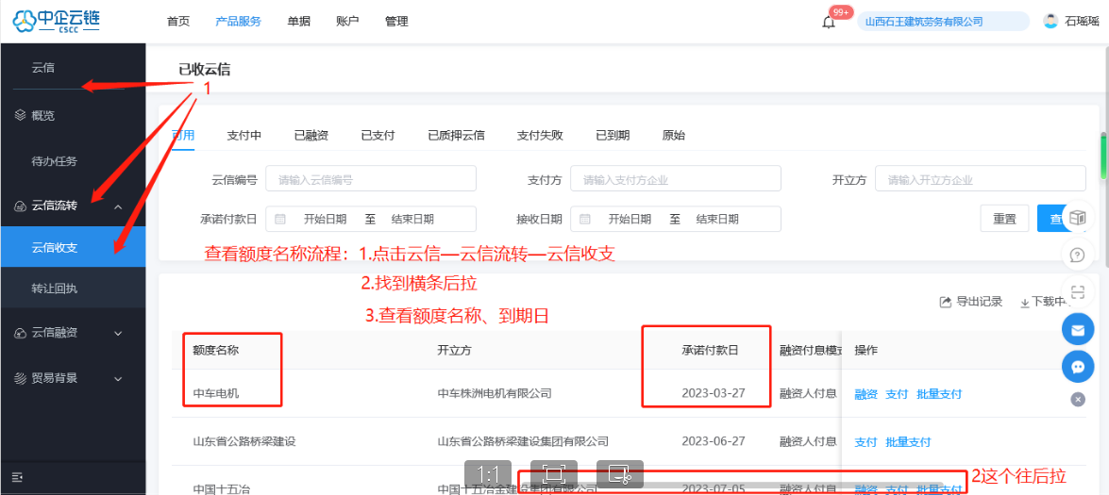Click the 承诺付款日 start date picker
This screenshot has width=1109, height=495.
coord(325,219)
